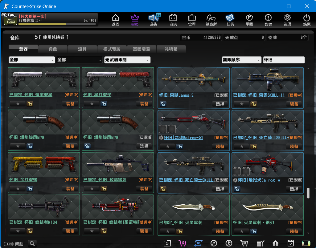Click the rainbow film strip icon

point(306,243)
